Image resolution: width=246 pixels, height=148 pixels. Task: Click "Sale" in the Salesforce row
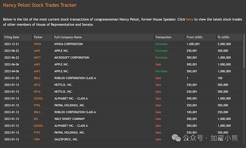coord(158,139)
